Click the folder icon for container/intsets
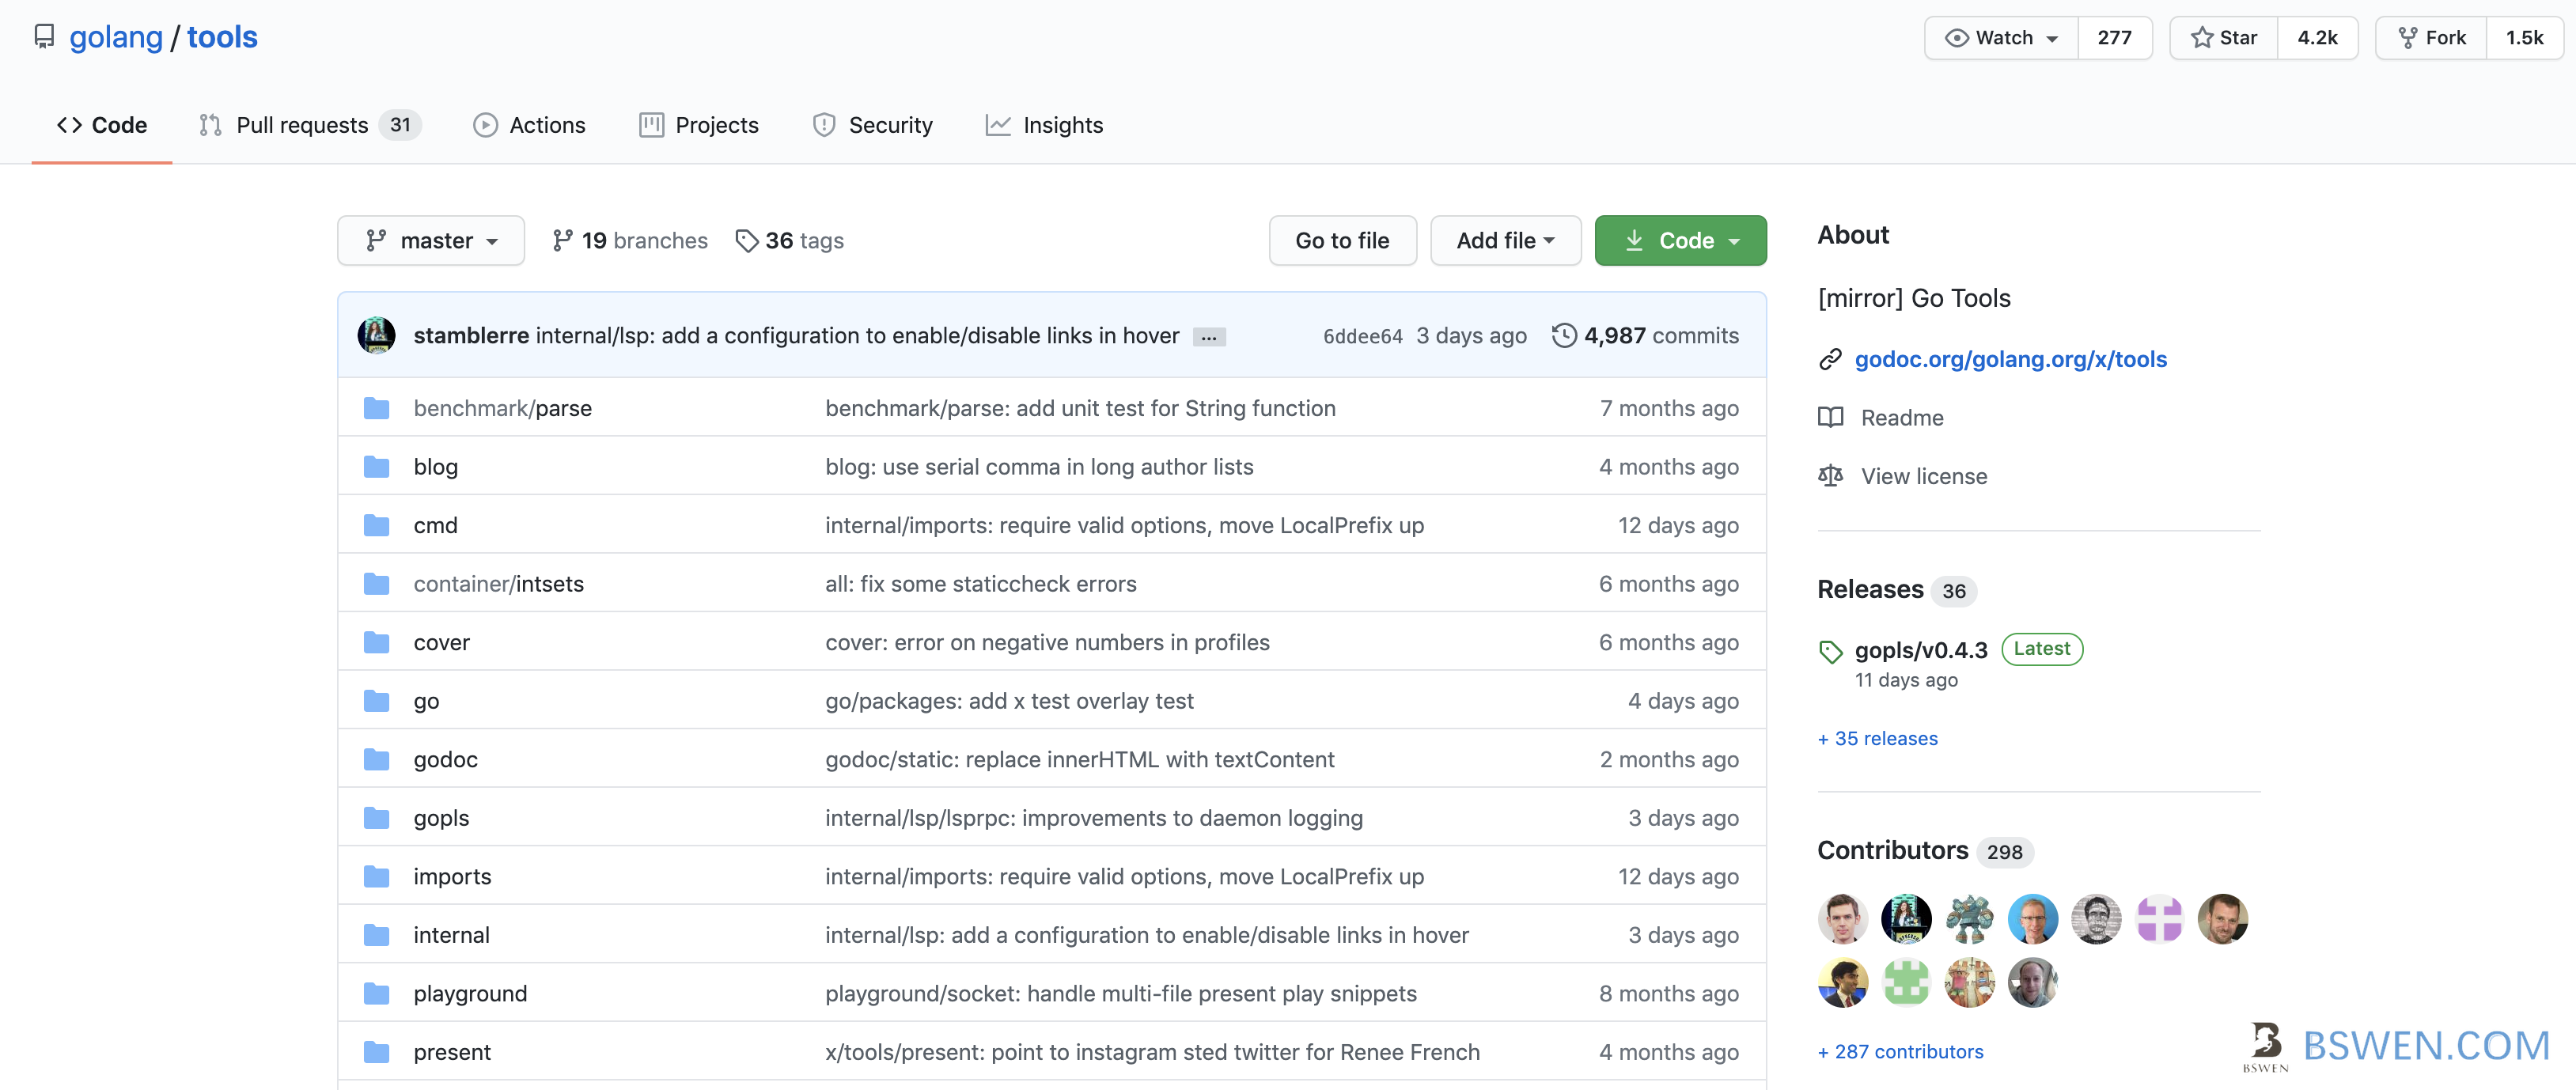This screenshot has width=2576, height=1090. 376,584
